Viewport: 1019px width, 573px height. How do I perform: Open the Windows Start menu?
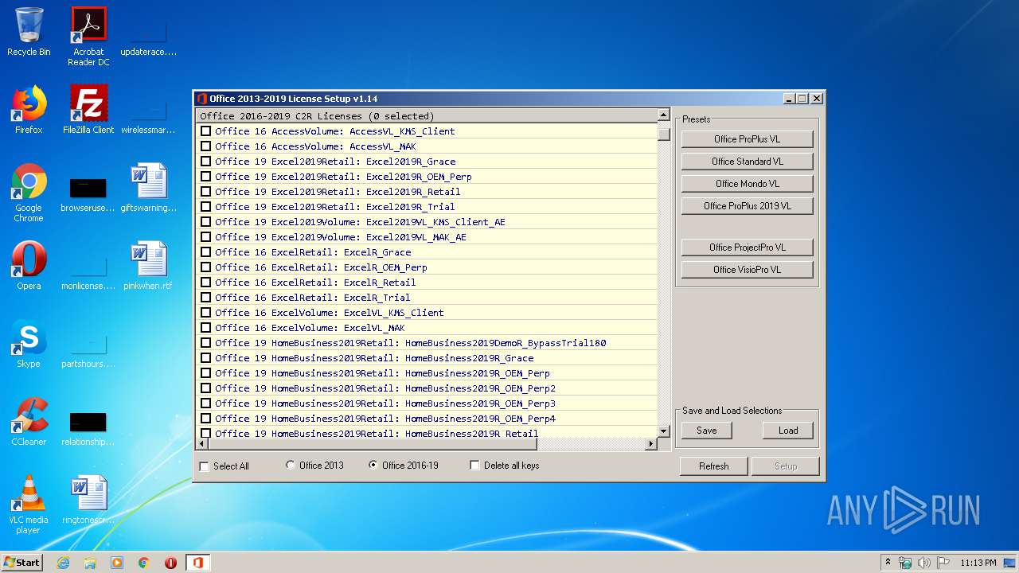(x=22, y=562)
